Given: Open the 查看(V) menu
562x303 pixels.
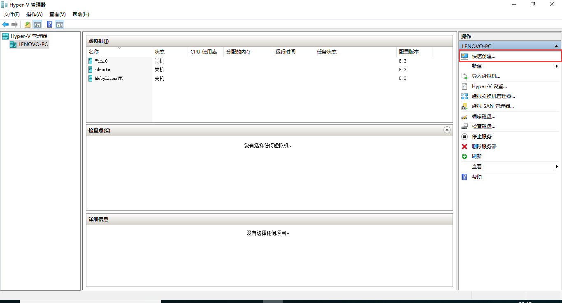Looking at the screenshot, I should coord(58,14).
